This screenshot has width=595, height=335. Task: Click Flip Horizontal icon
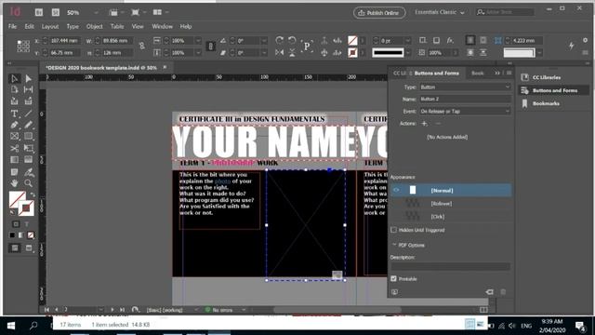click(x=280, y=52)
